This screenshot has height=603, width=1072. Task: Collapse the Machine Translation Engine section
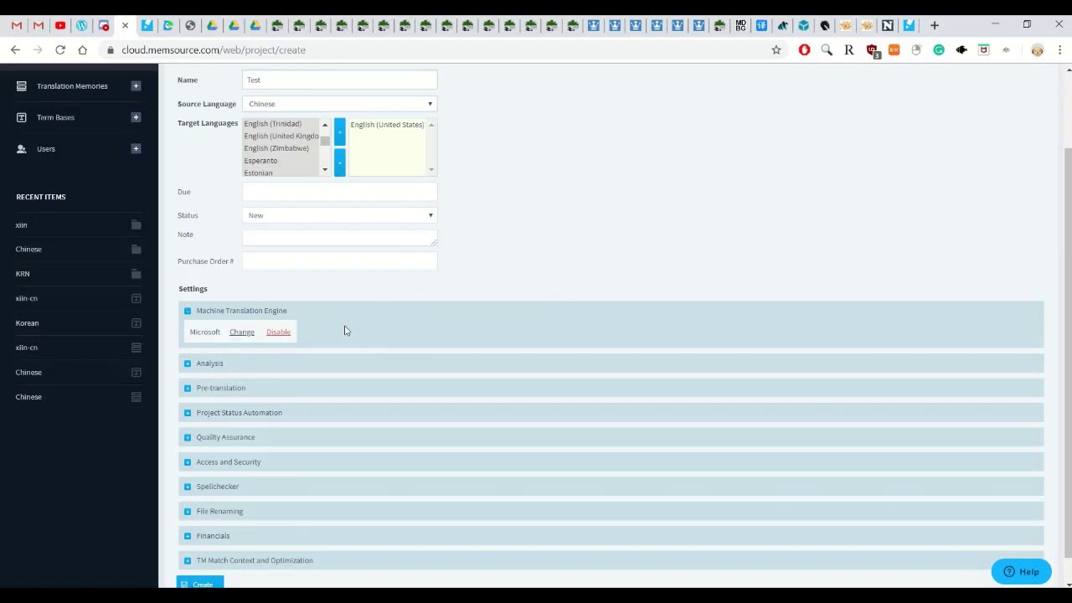pos(188,311)
